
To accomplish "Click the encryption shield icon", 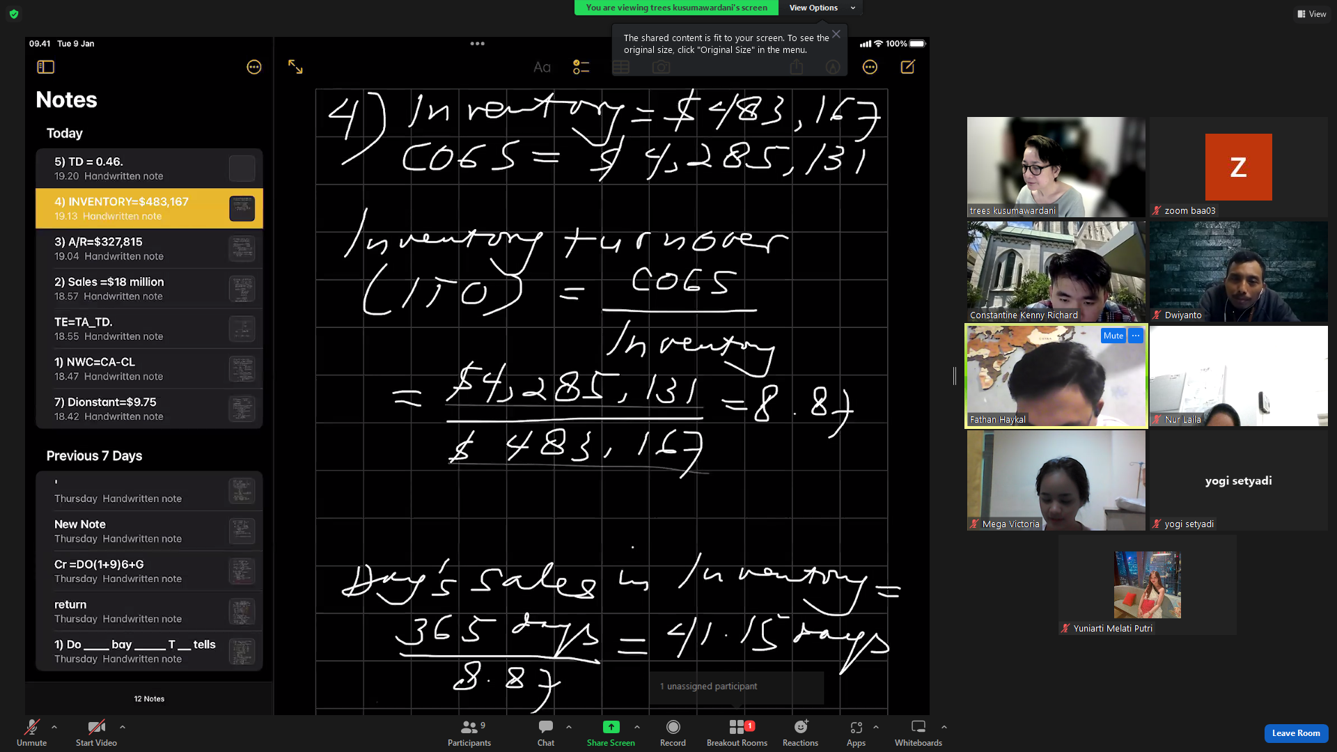I will tap(14, 14).
